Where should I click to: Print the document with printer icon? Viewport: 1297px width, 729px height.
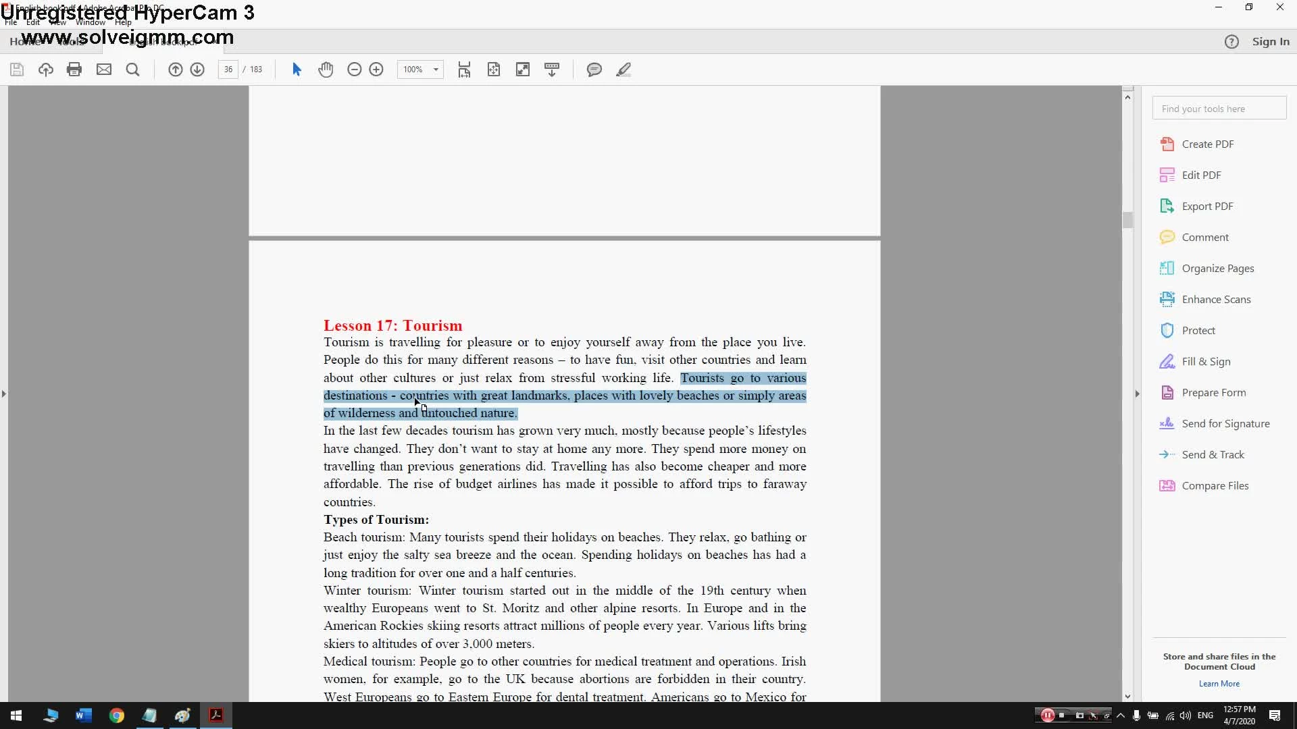point(74,70)
